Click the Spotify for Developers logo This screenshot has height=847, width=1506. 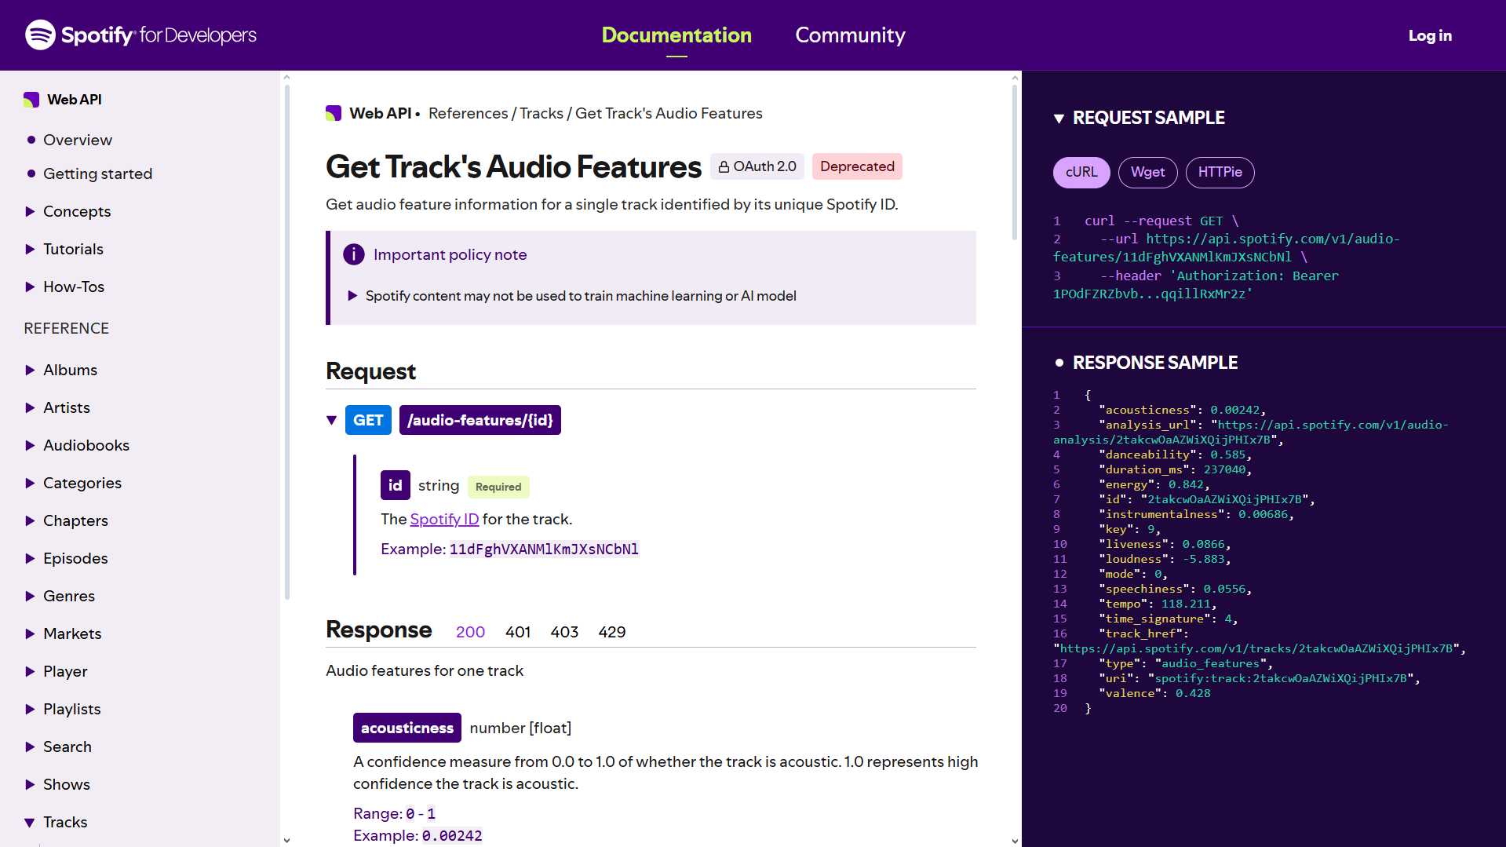tap(140, 35)
